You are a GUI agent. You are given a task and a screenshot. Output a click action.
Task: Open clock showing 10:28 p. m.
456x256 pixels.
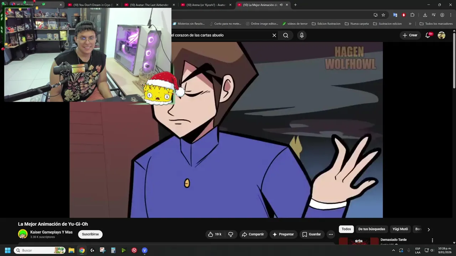pyautogui.click(x=444, y=250)
